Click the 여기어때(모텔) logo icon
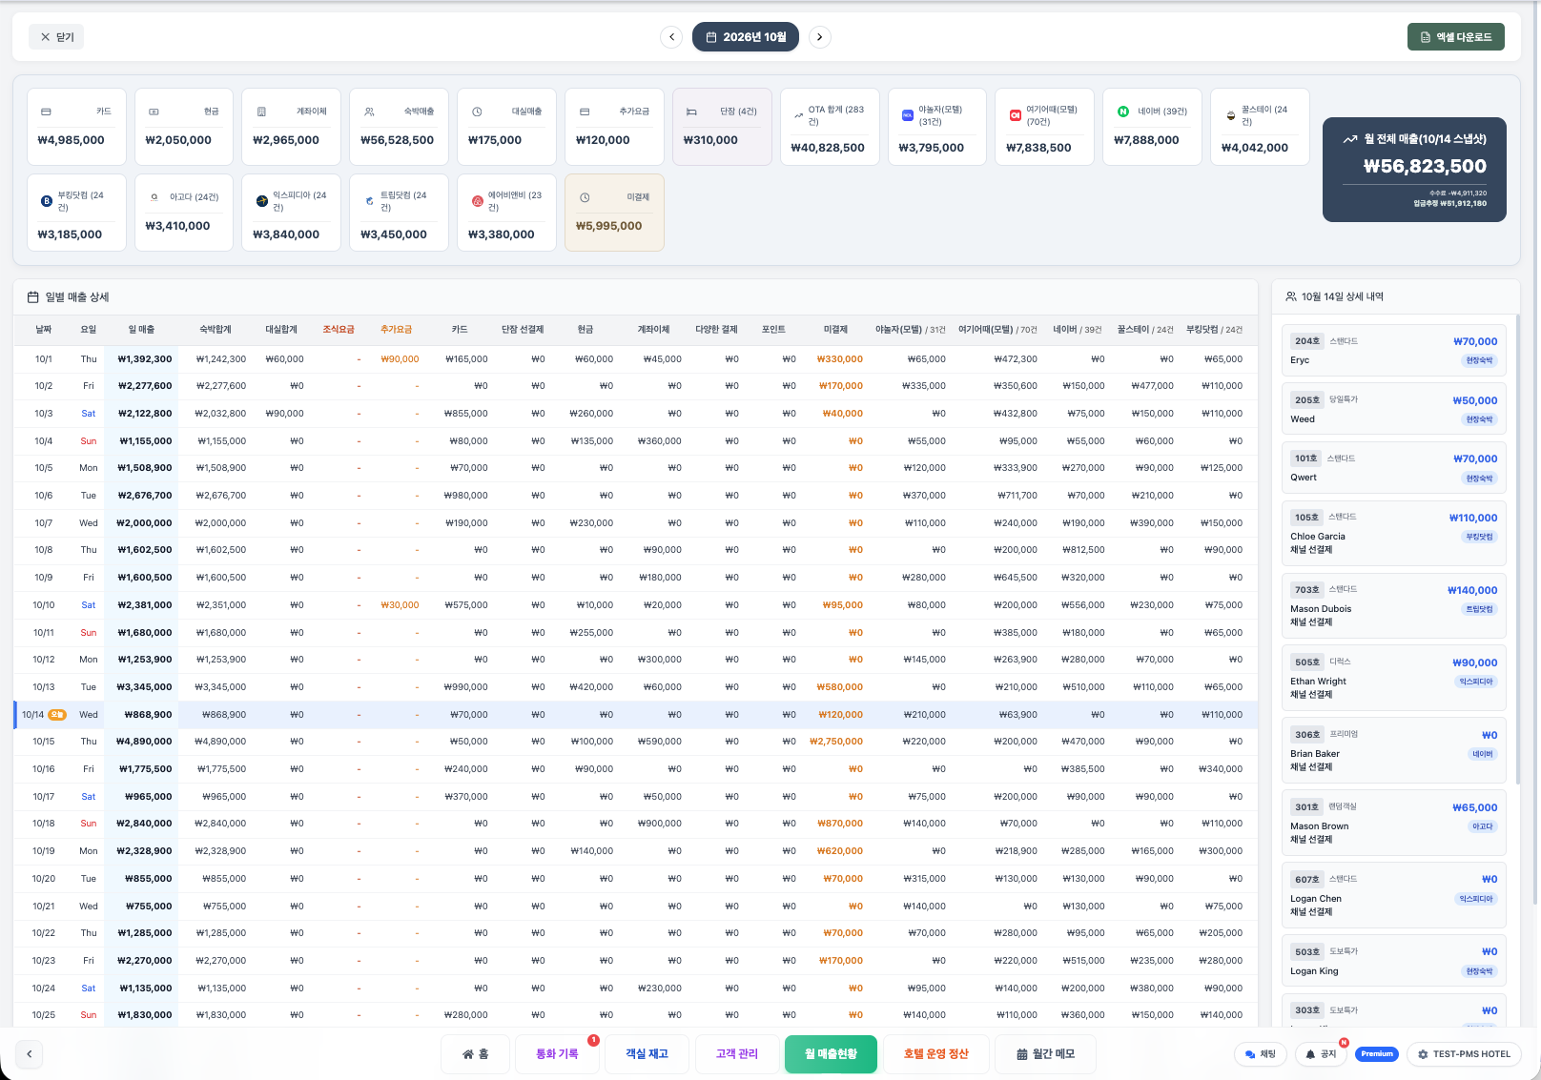Screen dimensions: 1541x1080 pos(1016,115)
